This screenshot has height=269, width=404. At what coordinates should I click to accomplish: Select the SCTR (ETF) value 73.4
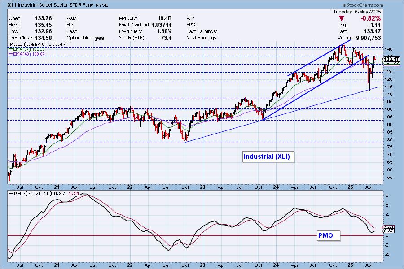166,38
